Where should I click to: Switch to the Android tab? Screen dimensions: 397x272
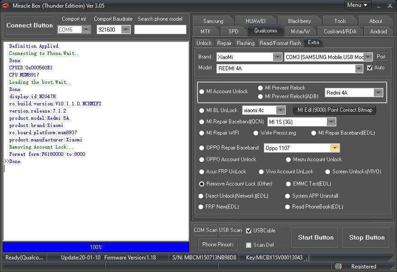point(378,32)
